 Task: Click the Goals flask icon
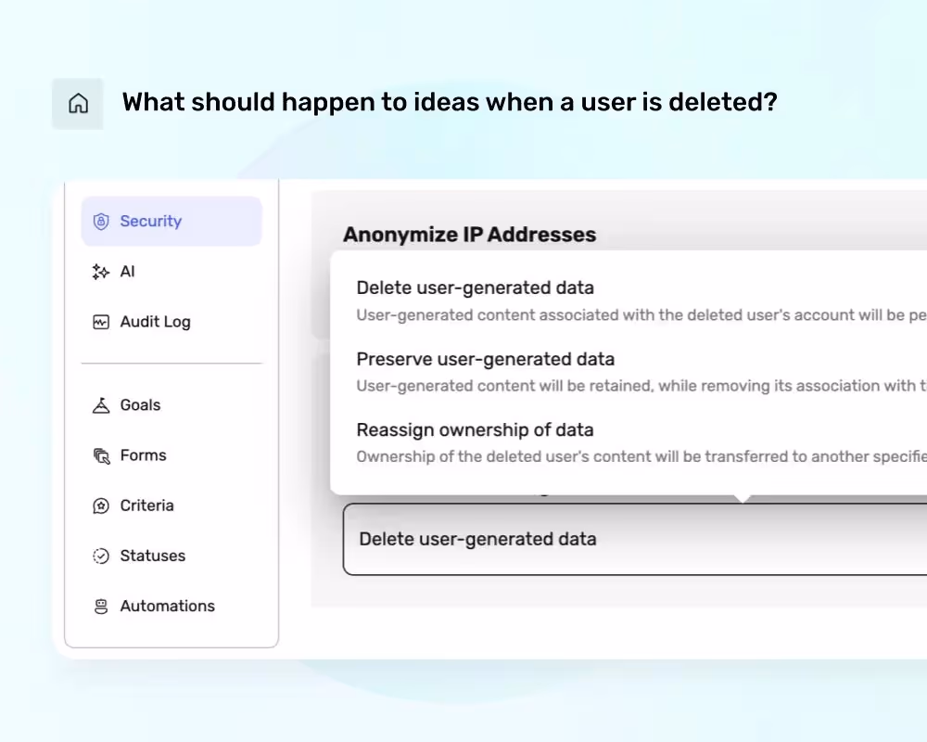pos(100,404)
